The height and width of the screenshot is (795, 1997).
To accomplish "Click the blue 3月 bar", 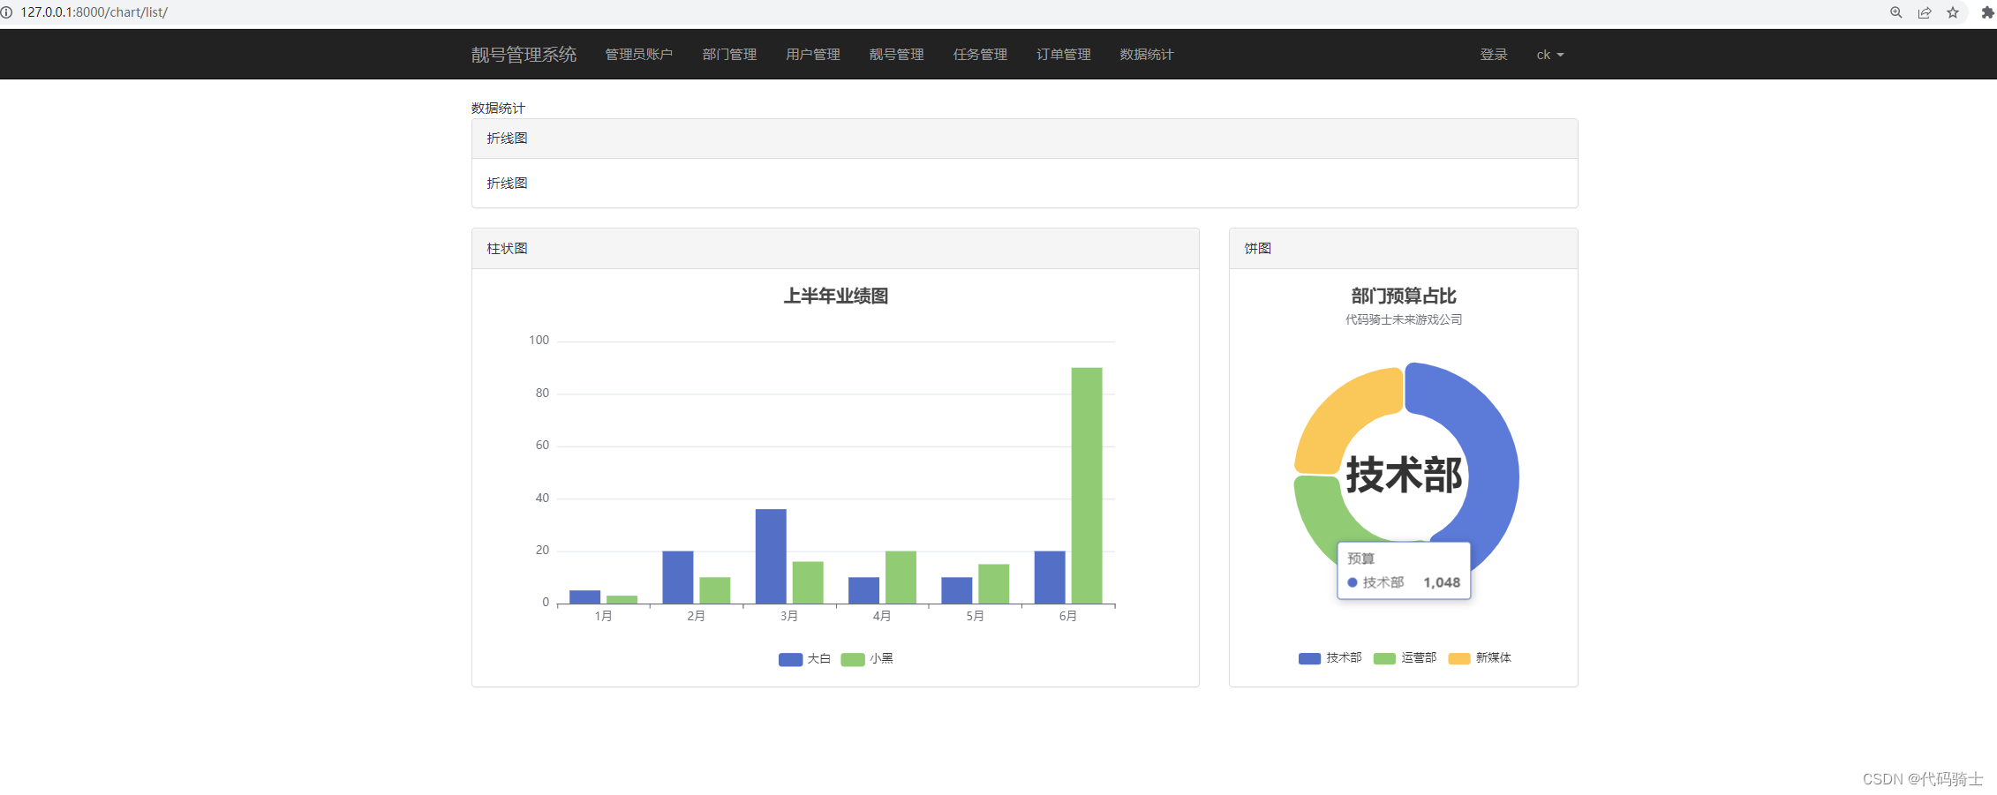I will pyautogui.click(x=771, y=556).
